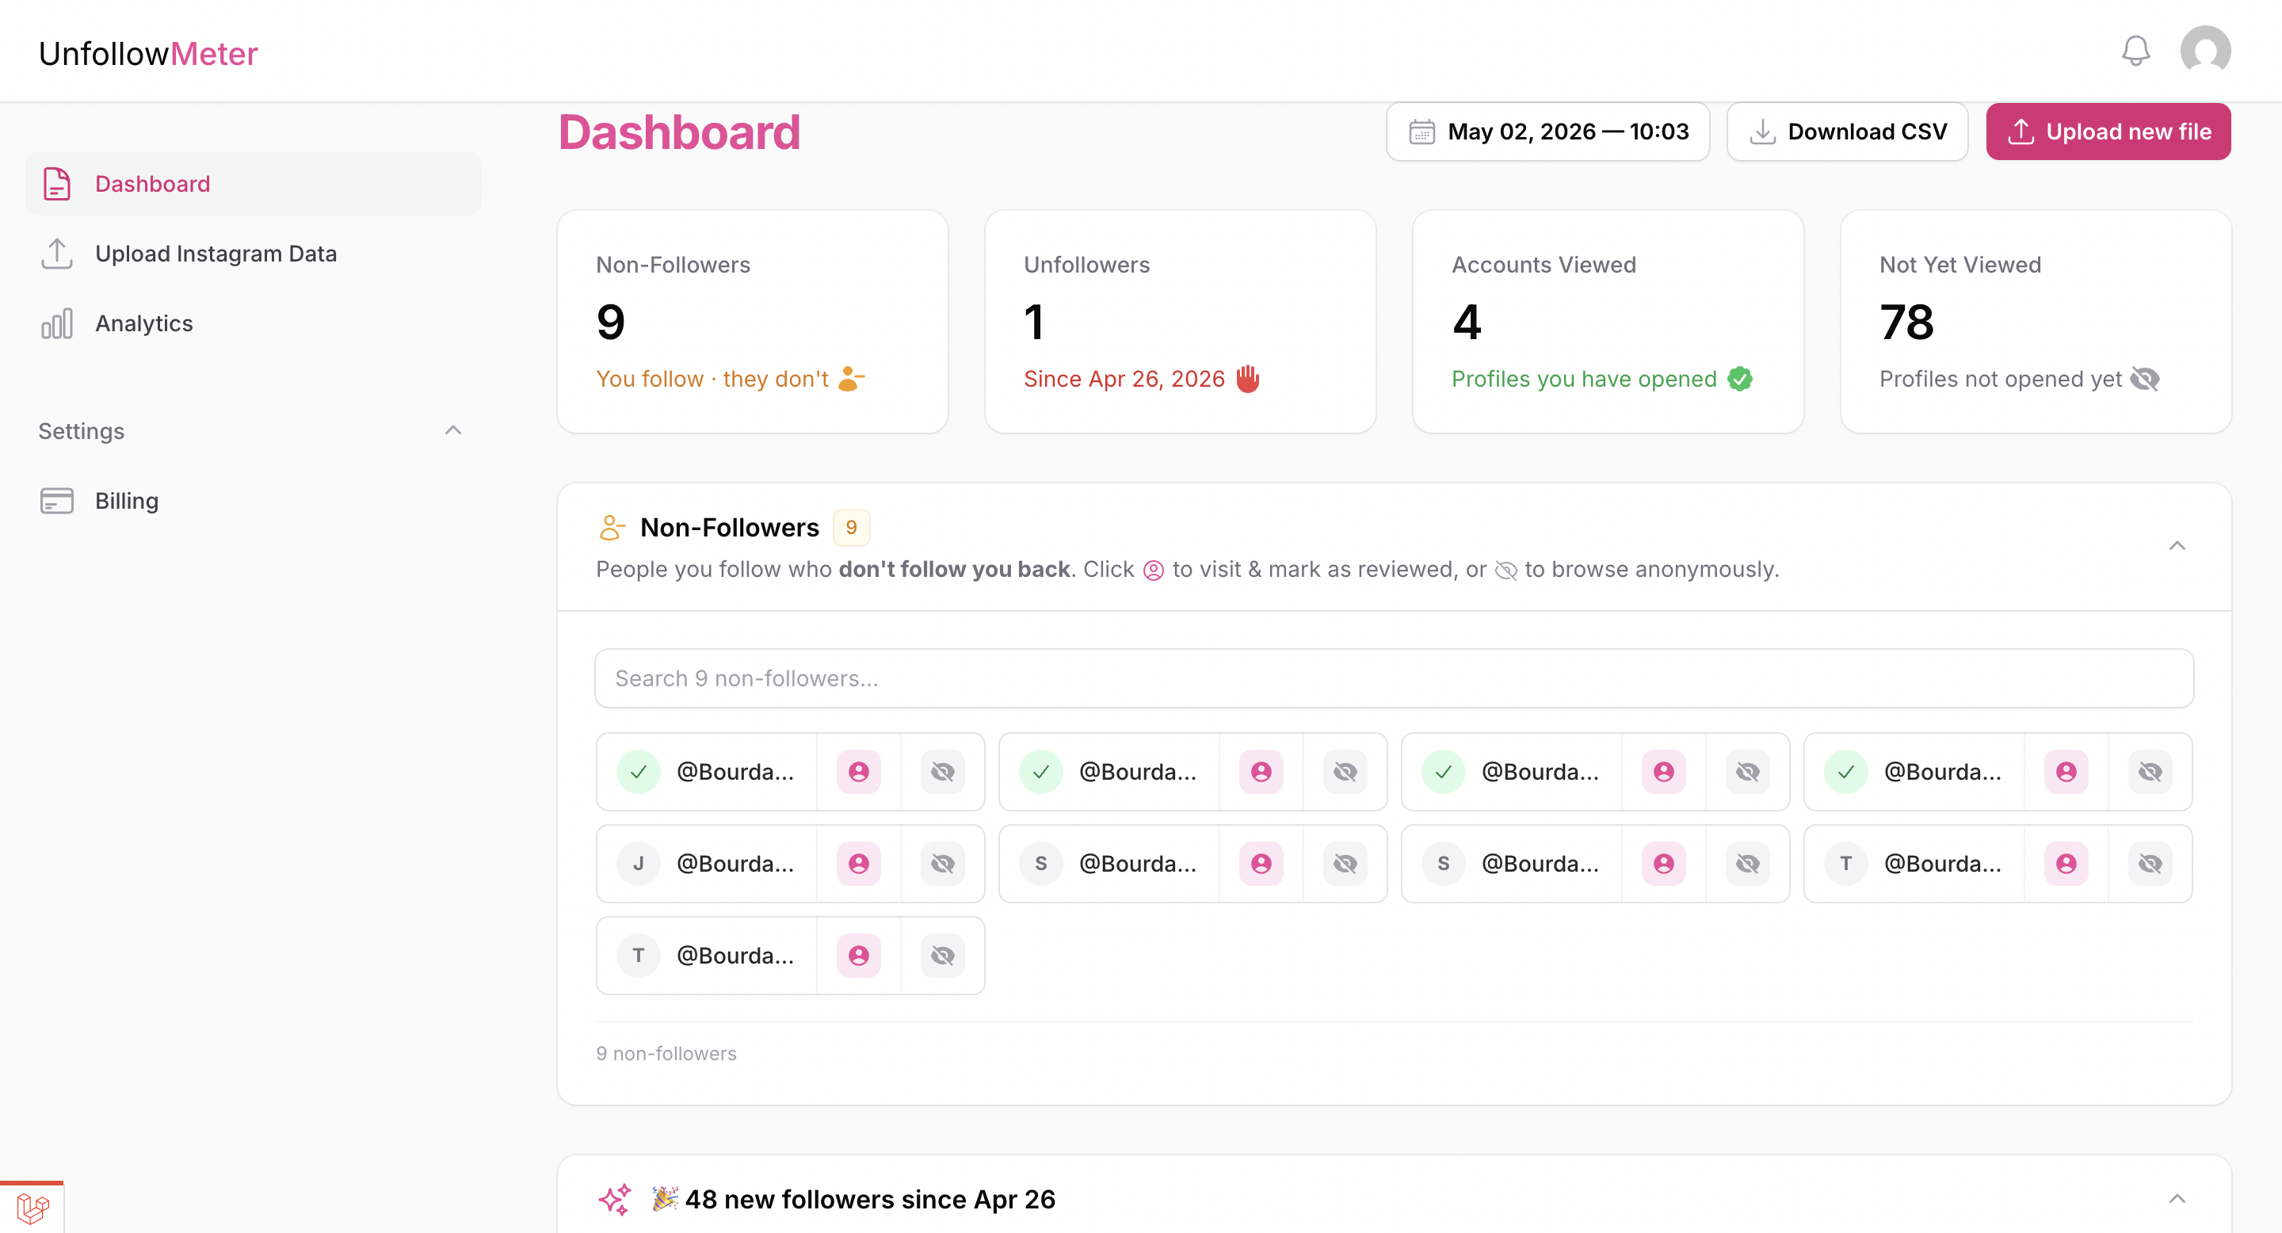Click the '9 non-followers' footer text
This screenshot has width=2282, height=1233.
(666, 1054)
